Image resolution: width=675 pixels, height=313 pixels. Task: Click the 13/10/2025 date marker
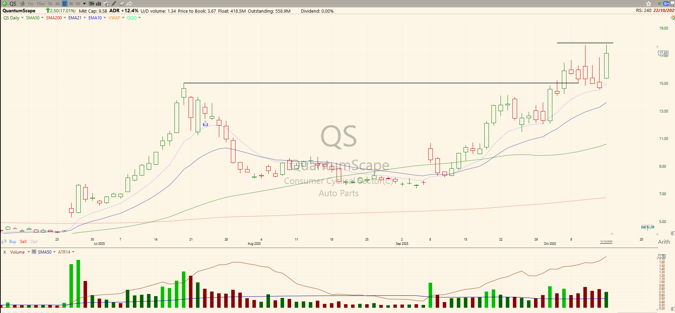606,242
